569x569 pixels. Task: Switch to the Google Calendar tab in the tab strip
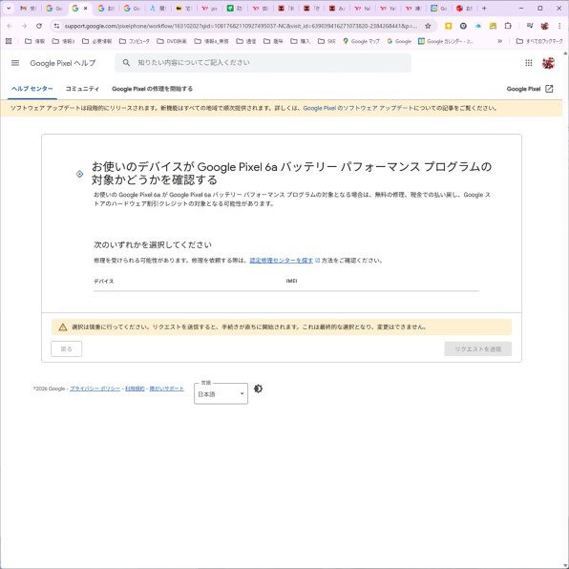[x=438, y=8]
